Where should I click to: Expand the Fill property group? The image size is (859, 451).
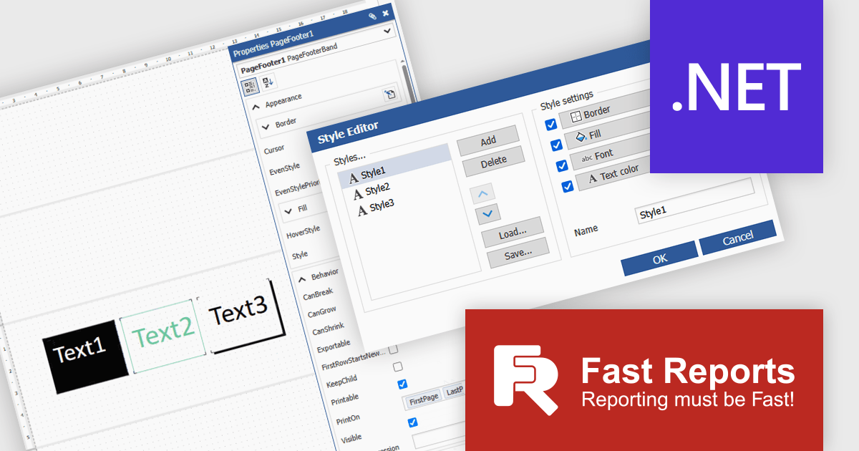[288, 210]
